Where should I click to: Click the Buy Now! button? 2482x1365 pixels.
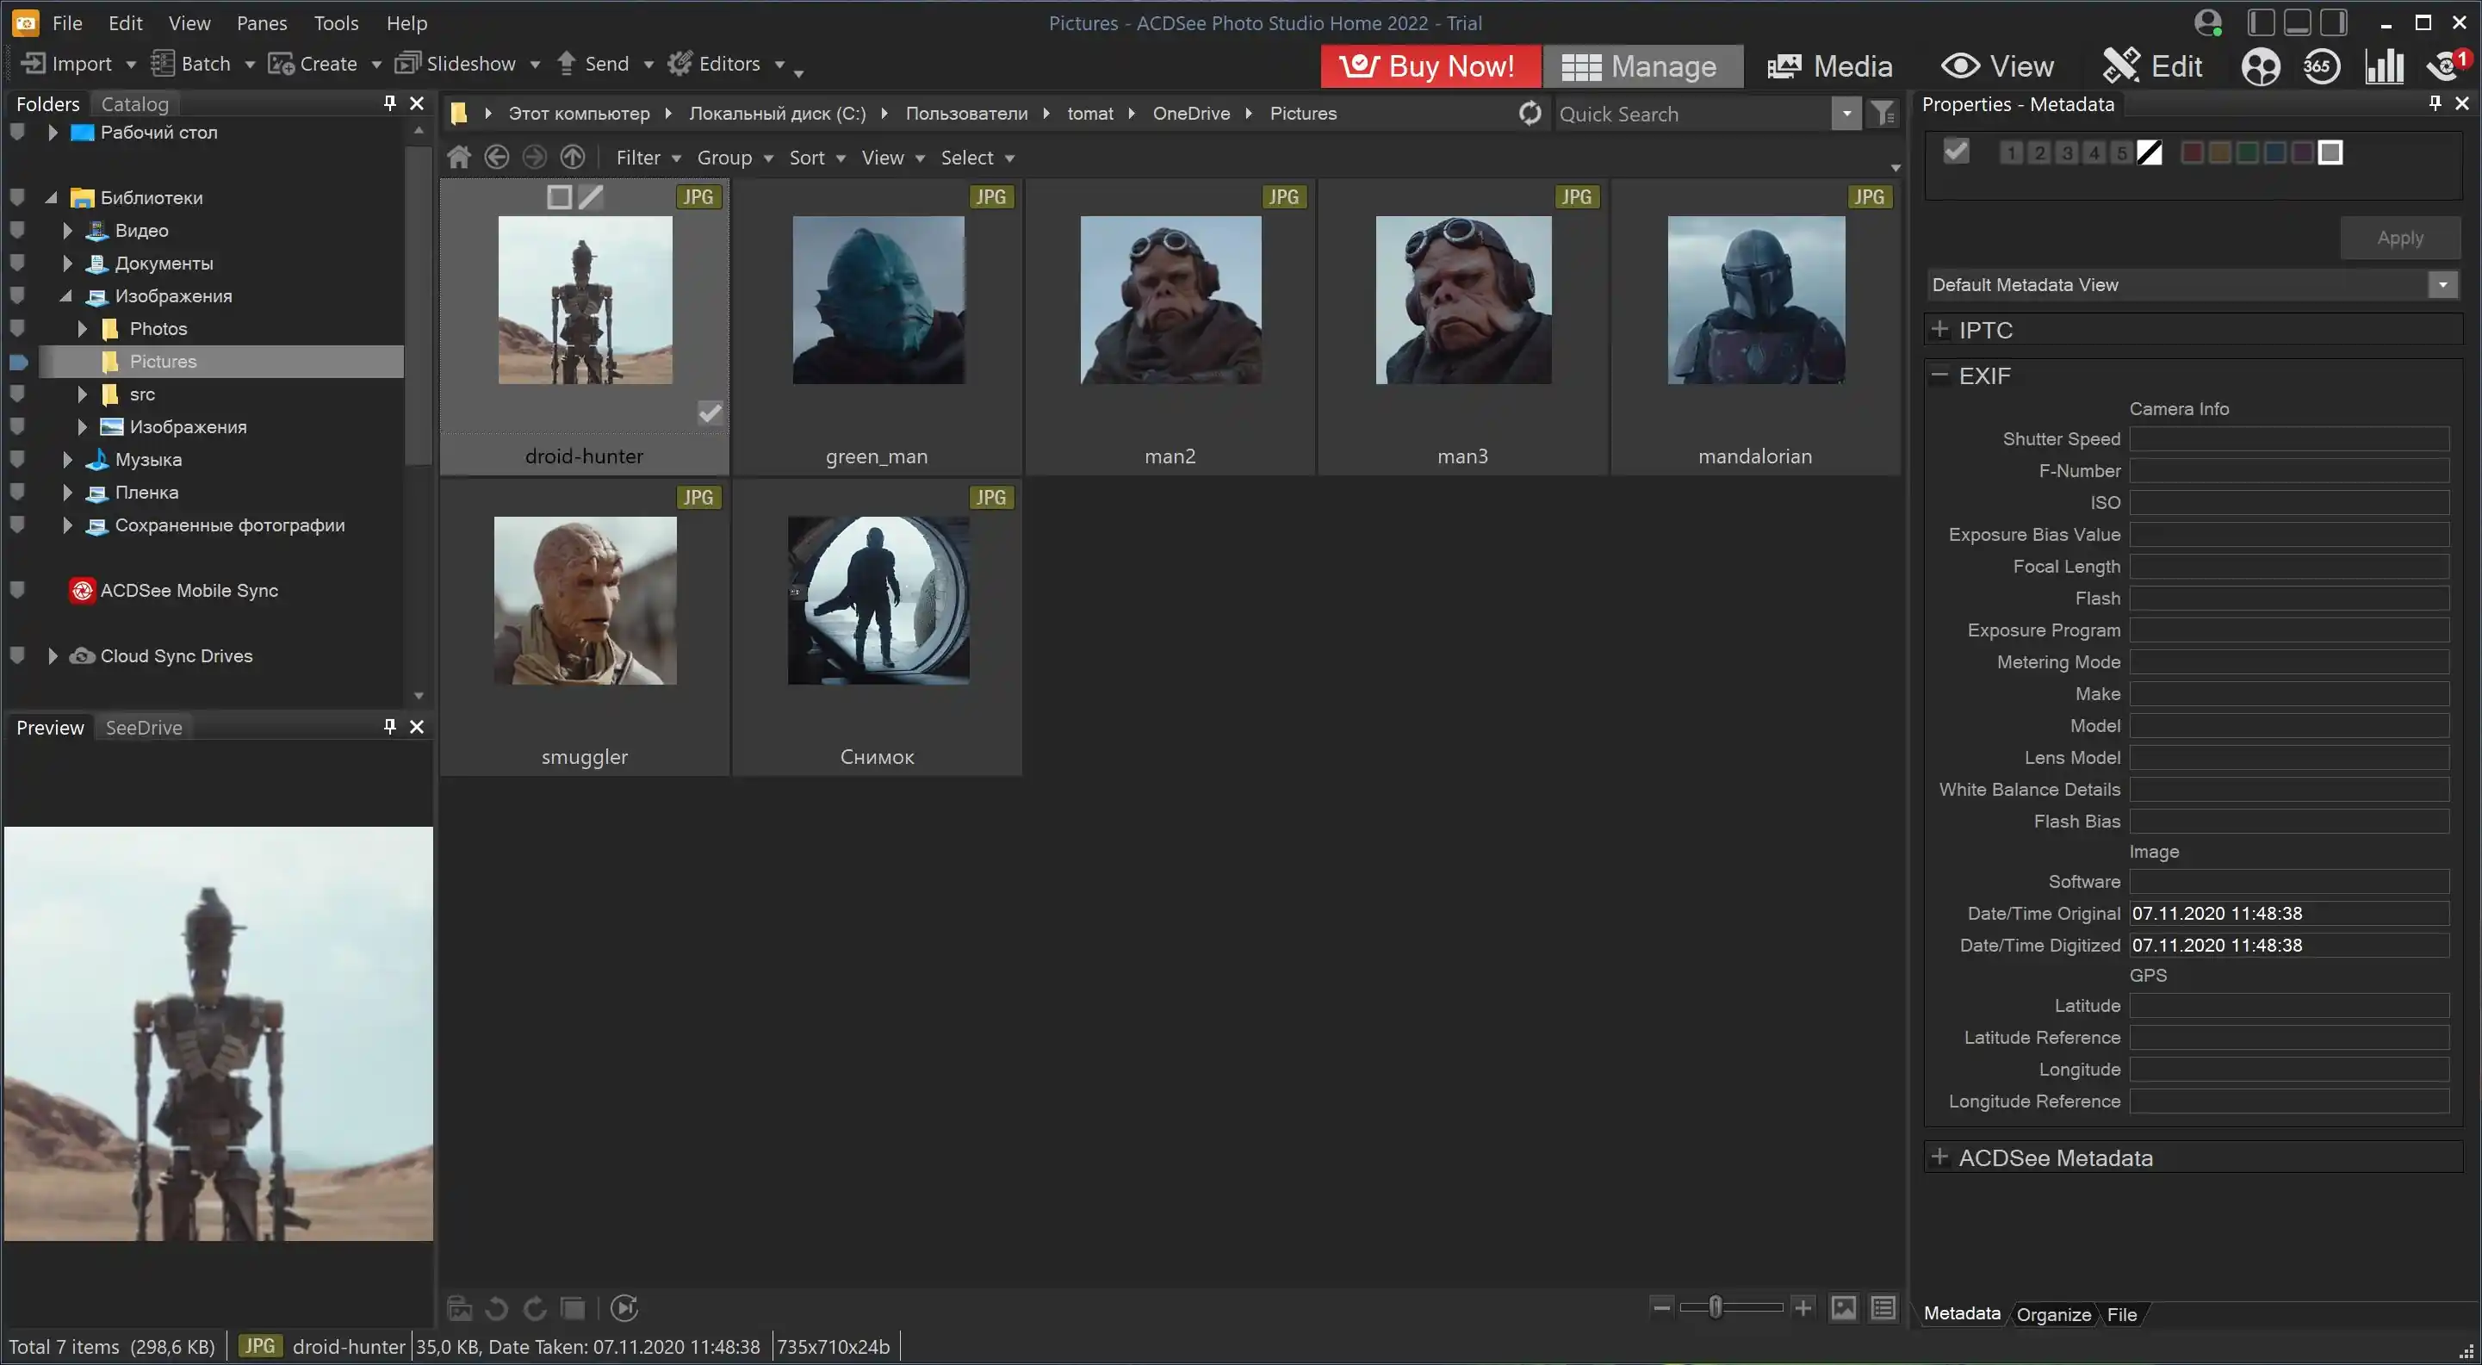tap(1430, 65)
